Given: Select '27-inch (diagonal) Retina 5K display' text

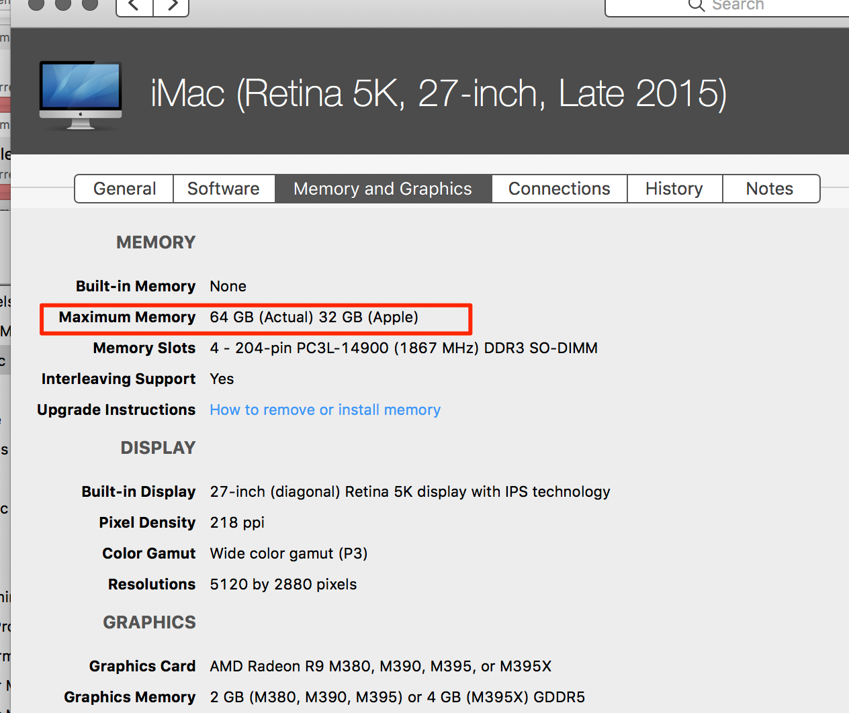Looking at the screenshot, I should pos(339,491).
